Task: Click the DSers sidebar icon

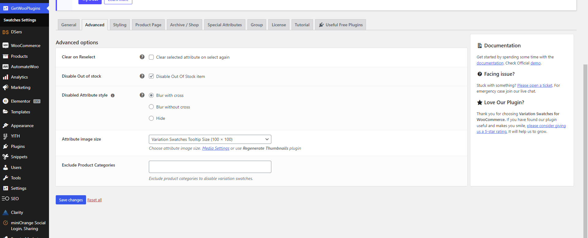Action: pyautogui.click(x=6, y=32)
